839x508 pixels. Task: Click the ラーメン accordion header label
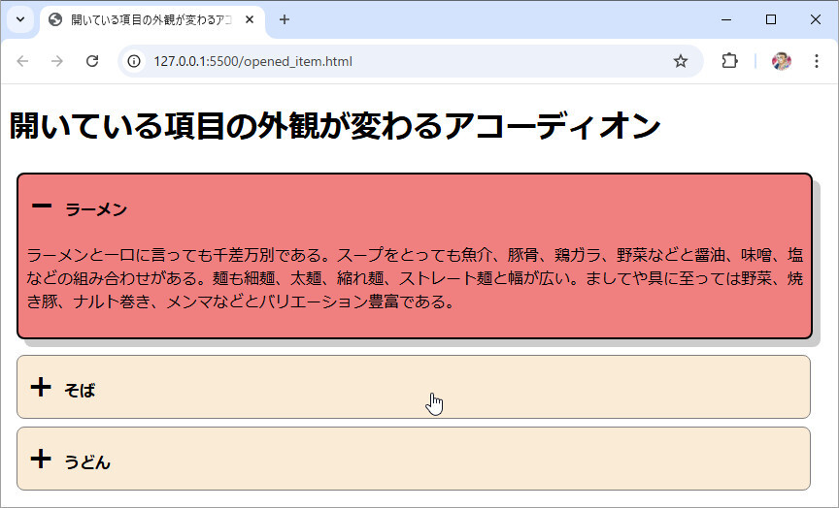coord(96,210)
